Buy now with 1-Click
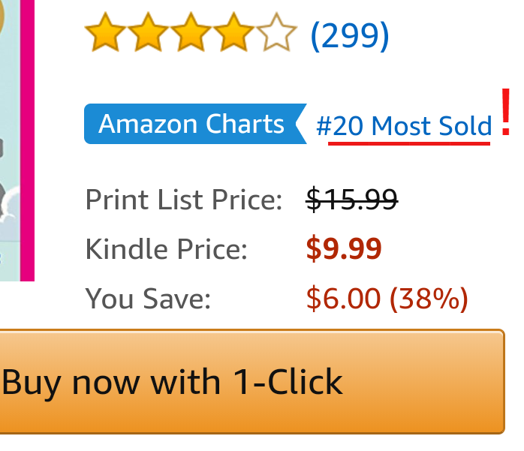The height and width of the screenshot is (451, 524). [252, 381]
